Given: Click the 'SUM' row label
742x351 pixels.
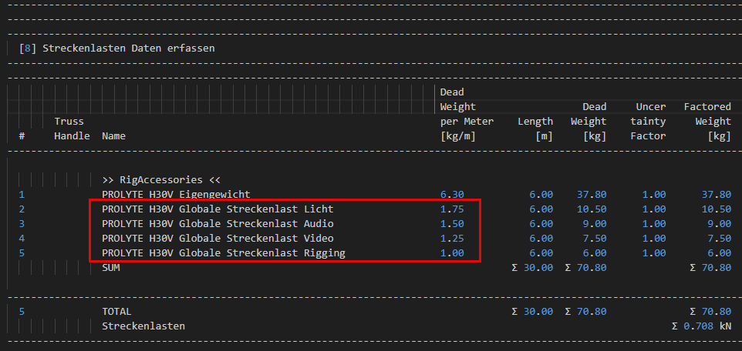Looking at the screenshot, I should point(111,268).
